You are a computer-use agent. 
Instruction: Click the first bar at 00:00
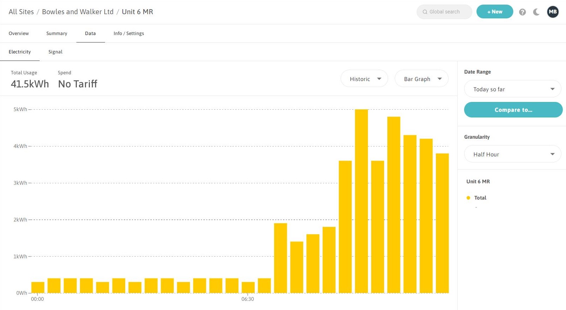point(38,287)
